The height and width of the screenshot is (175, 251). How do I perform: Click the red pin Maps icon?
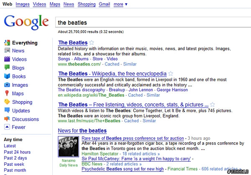tap(7, 93)
